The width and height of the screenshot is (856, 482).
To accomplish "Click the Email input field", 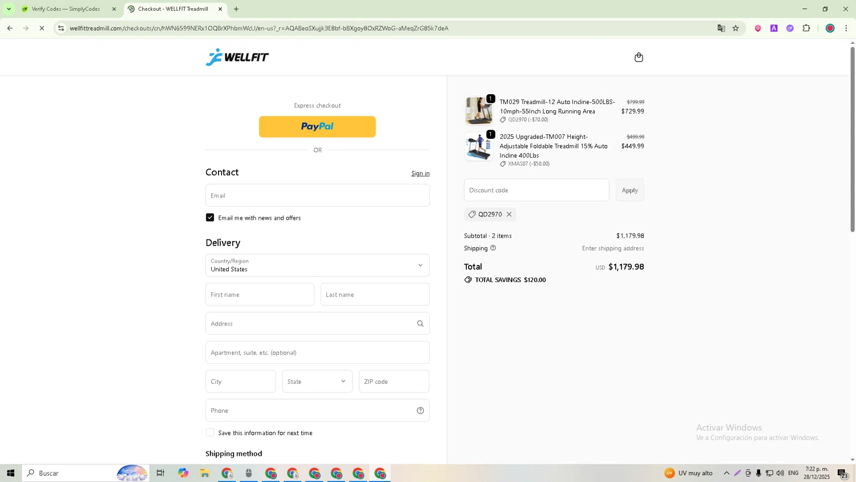I will (x=317, y=195).
